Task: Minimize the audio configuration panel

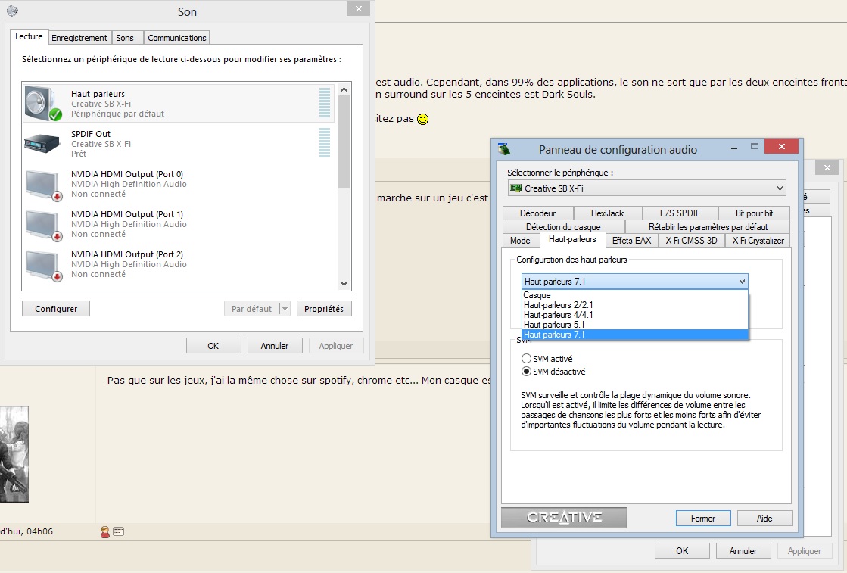Action: [734, 147]
